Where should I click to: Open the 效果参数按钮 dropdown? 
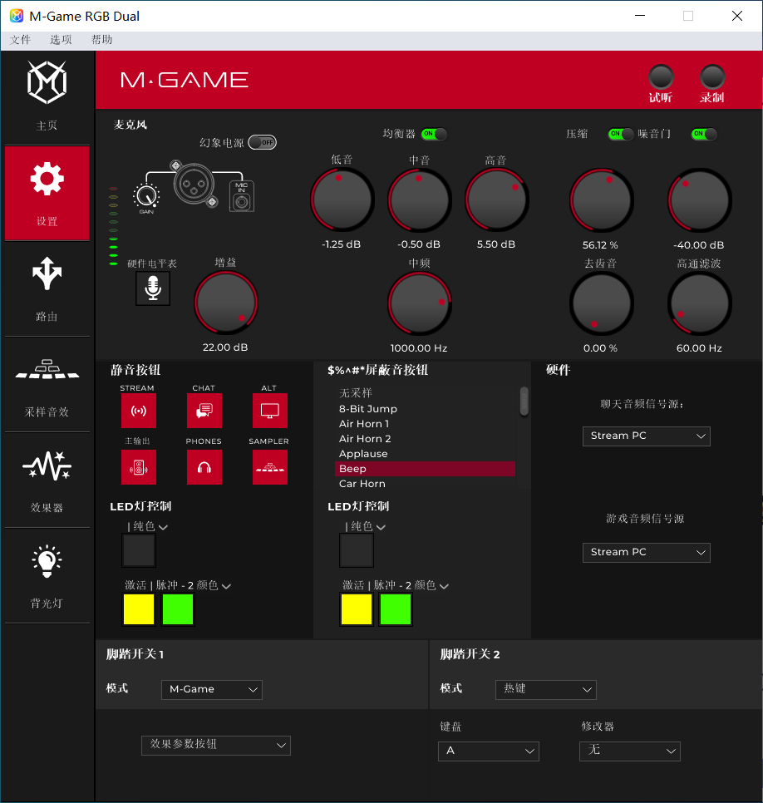pyautogui.click(x=216, y=746)
